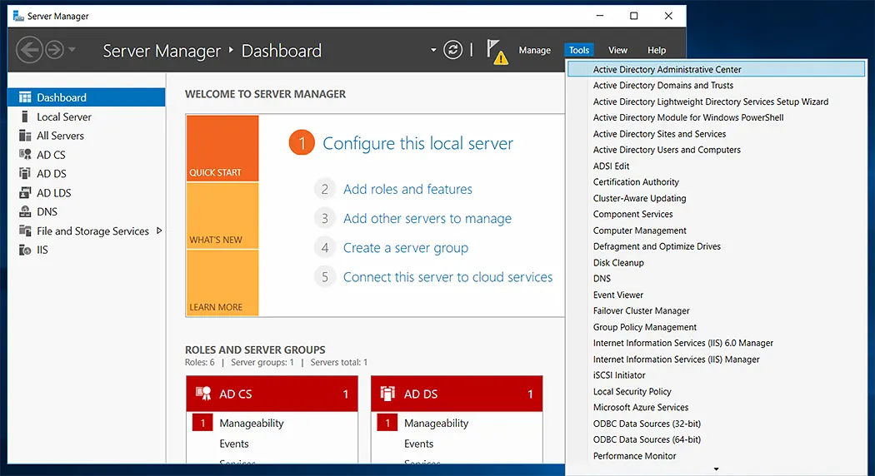Screen dimensions: 875x476
Task: Click AD CS Manageability alert badge
Action: [202, 423]
